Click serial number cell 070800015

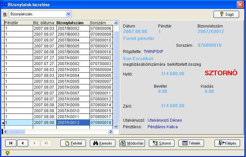tap(101, 111)
